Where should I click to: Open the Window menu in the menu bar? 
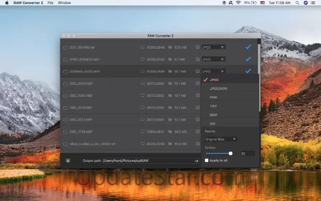click(x=64, y=3)
